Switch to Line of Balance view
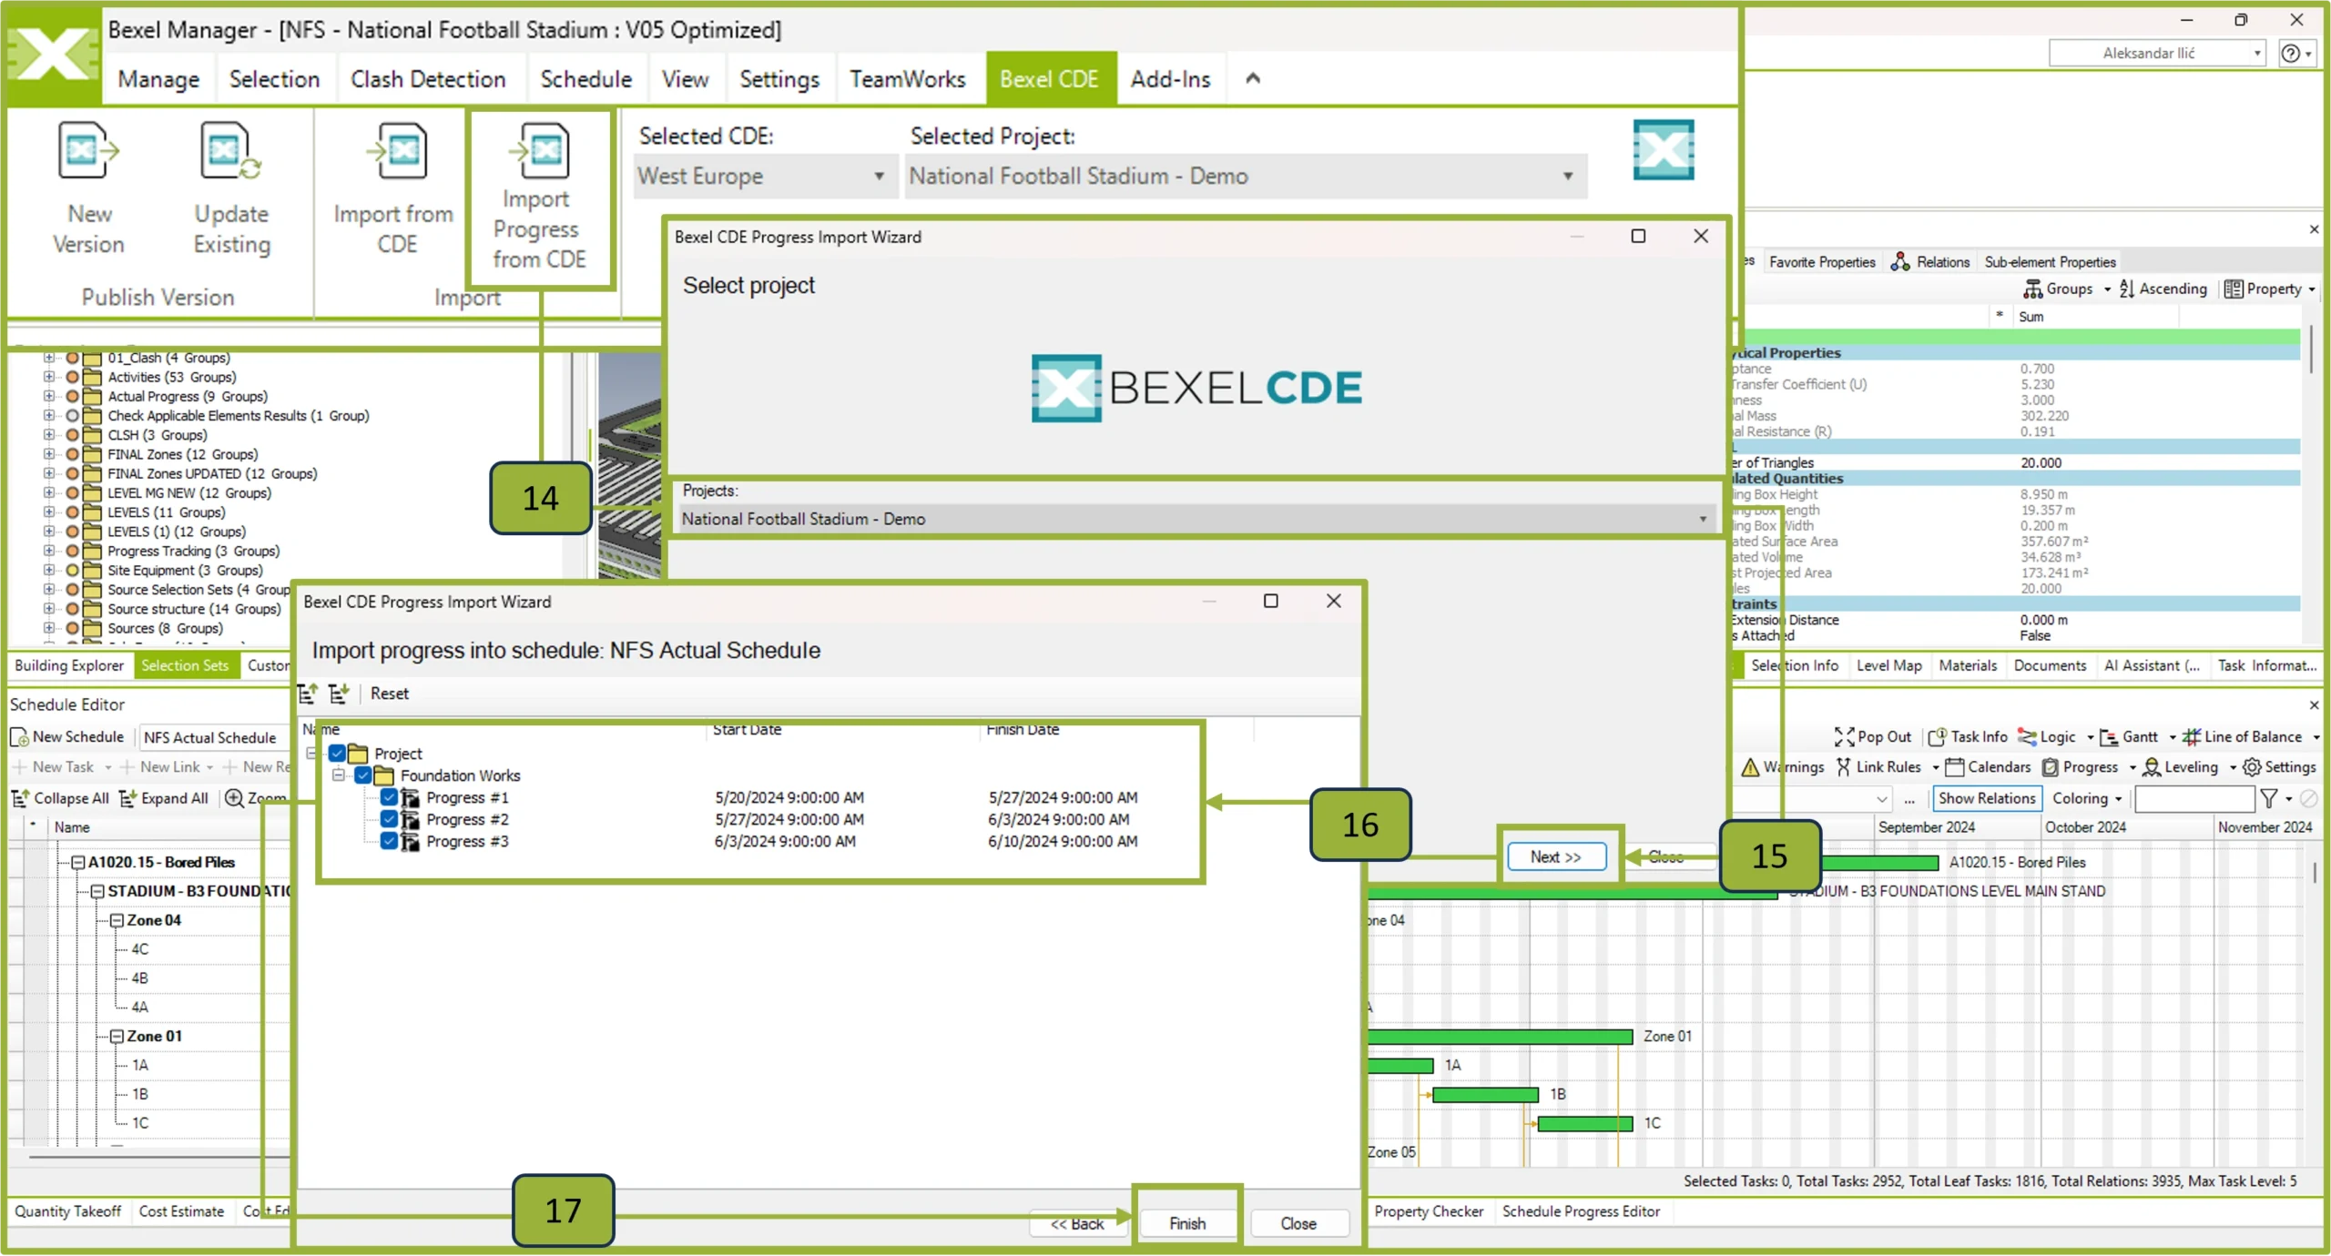This screenshot has width=2331, height=1256. pyautogui.click(x=2242, y=737)
